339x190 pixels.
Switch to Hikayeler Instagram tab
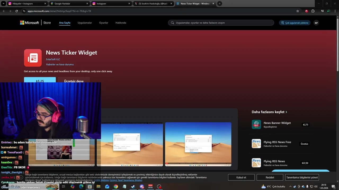click(x=27, y=4)
